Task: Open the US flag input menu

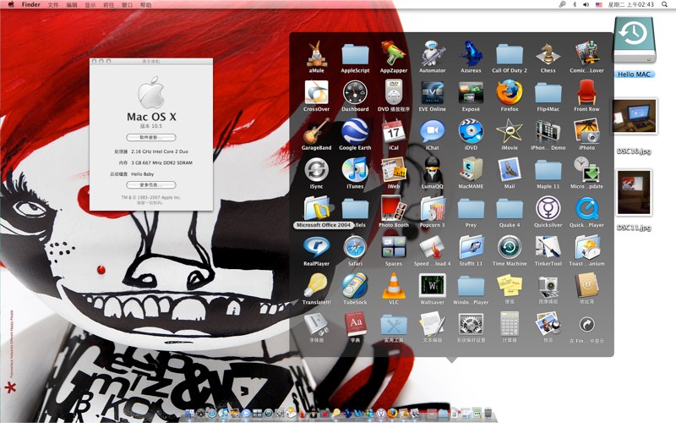Action: click(x=598, y=4)
